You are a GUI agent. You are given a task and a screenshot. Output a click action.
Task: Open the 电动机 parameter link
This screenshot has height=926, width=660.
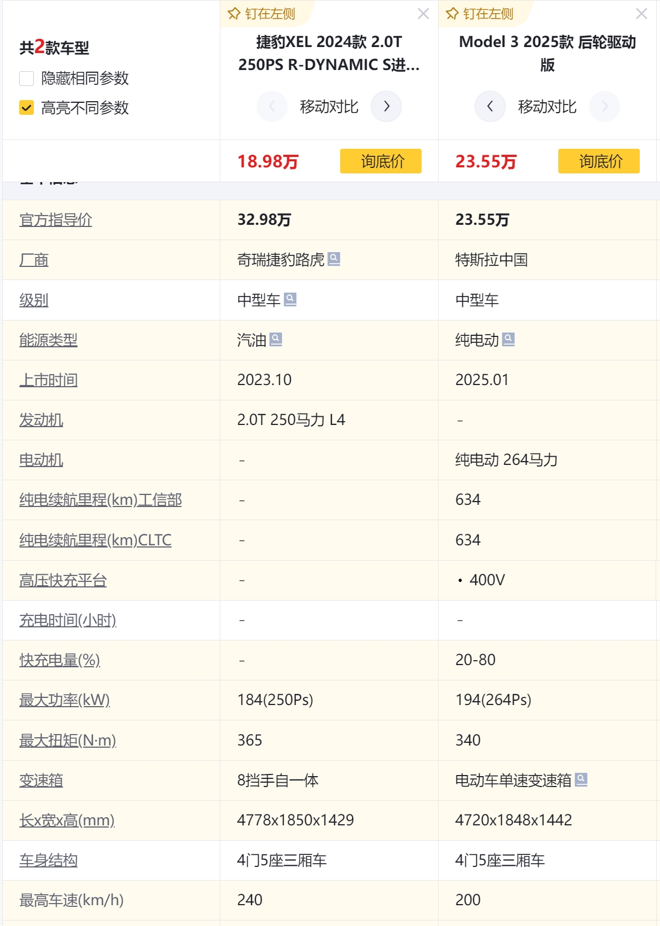point(41,460)
